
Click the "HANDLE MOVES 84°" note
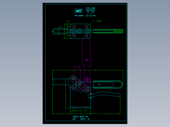80,117
